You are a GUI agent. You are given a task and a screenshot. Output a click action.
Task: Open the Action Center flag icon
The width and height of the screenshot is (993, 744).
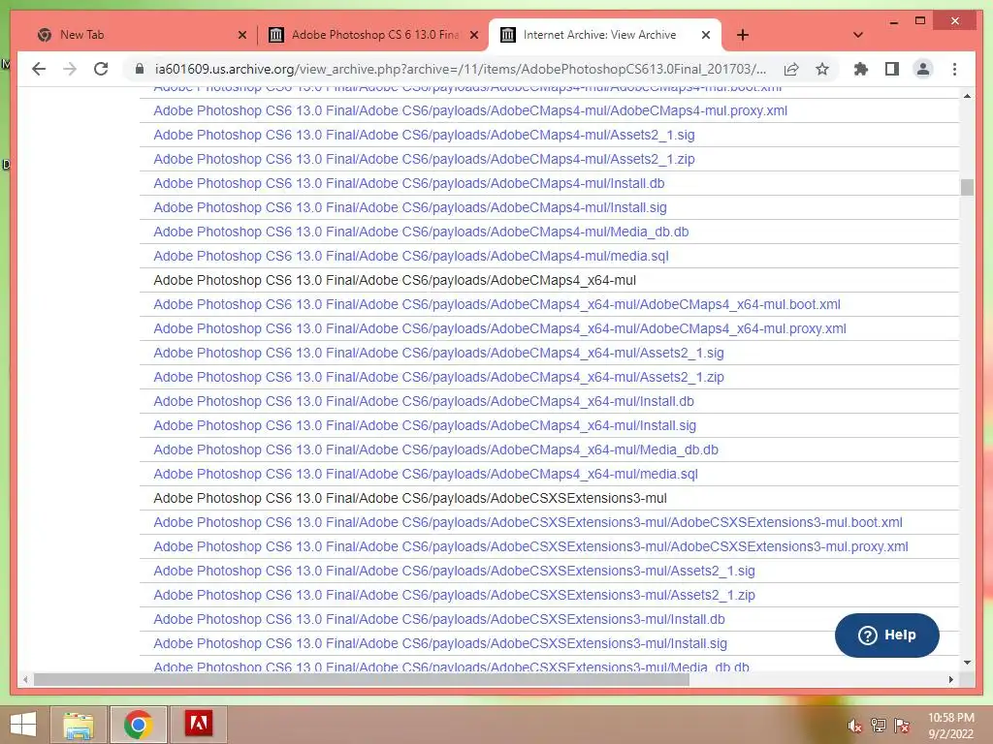coord(902,726)
